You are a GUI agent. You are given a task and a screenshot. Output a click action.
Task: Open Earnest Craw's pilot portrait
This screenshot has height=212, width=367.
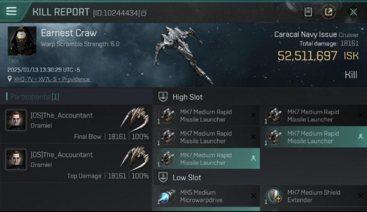[22, 41]
